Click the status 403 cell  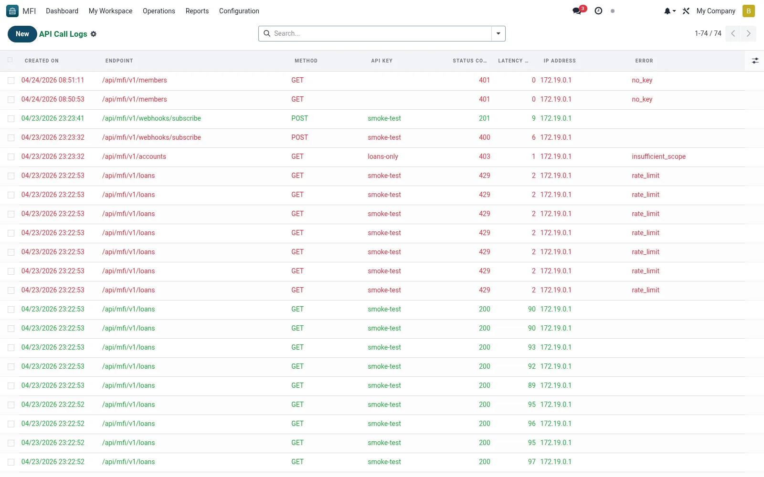[484, 156]
